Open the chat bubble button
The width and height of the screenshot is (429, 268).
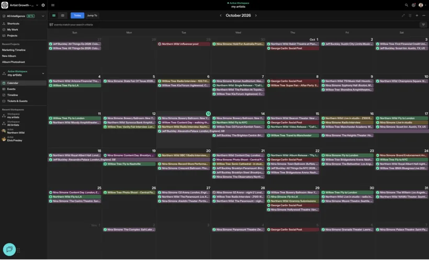click(x=9, y=249)
